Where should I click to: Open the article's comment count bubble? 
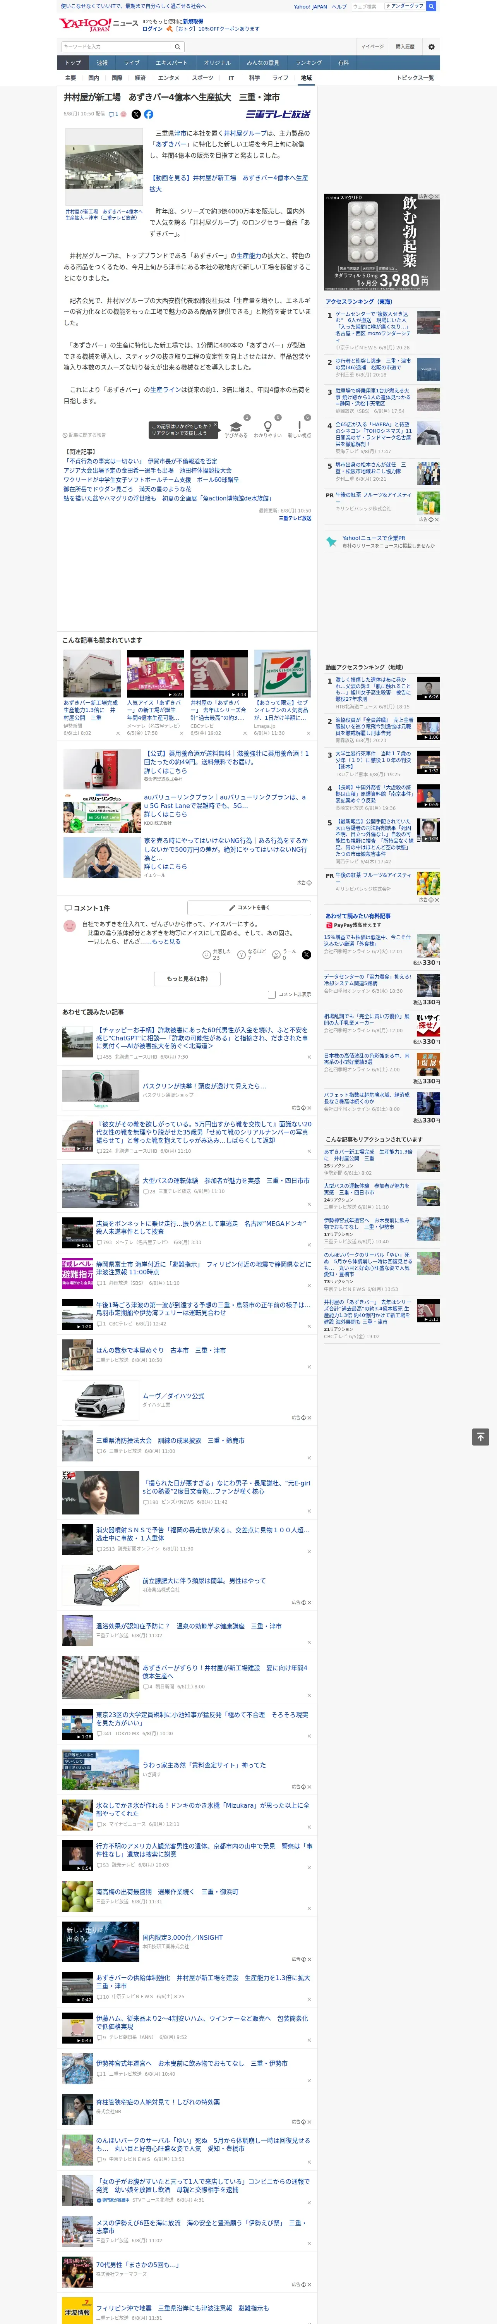click(114, 115)
